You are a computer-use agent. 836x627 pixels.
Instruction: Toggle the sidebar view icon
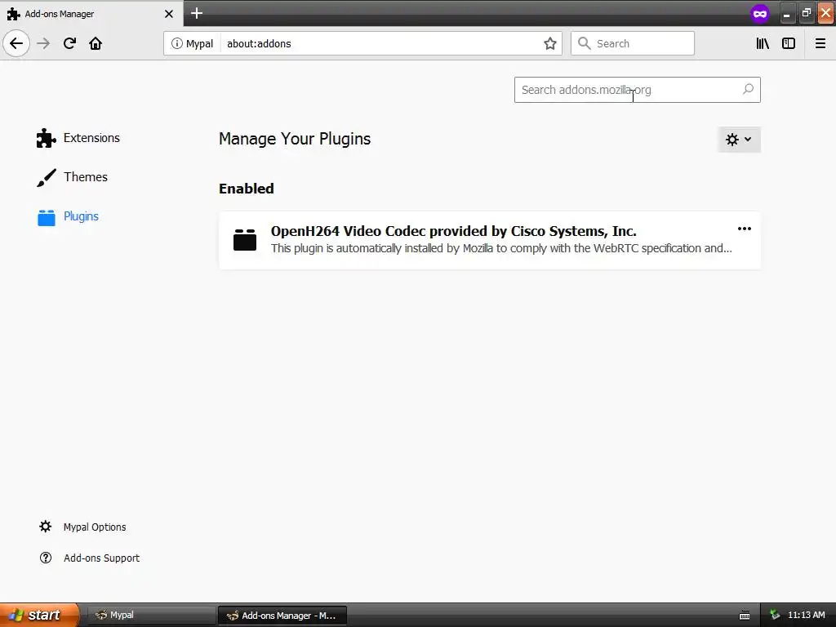(x=789, y=43)
